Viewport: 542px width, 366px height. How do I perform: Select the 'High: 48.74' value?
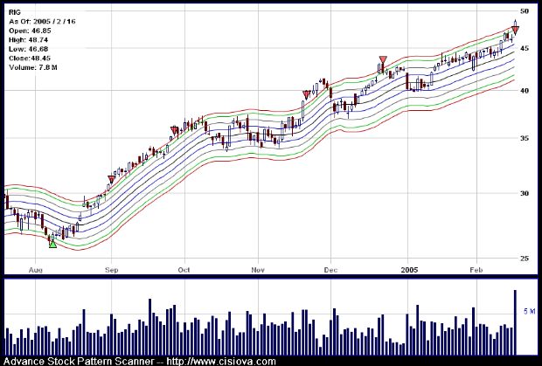(x=28, y=40)
